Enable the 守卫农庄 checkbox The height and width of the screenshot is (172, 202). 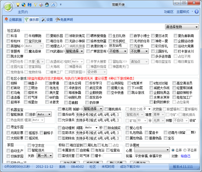tap(29, 145)
